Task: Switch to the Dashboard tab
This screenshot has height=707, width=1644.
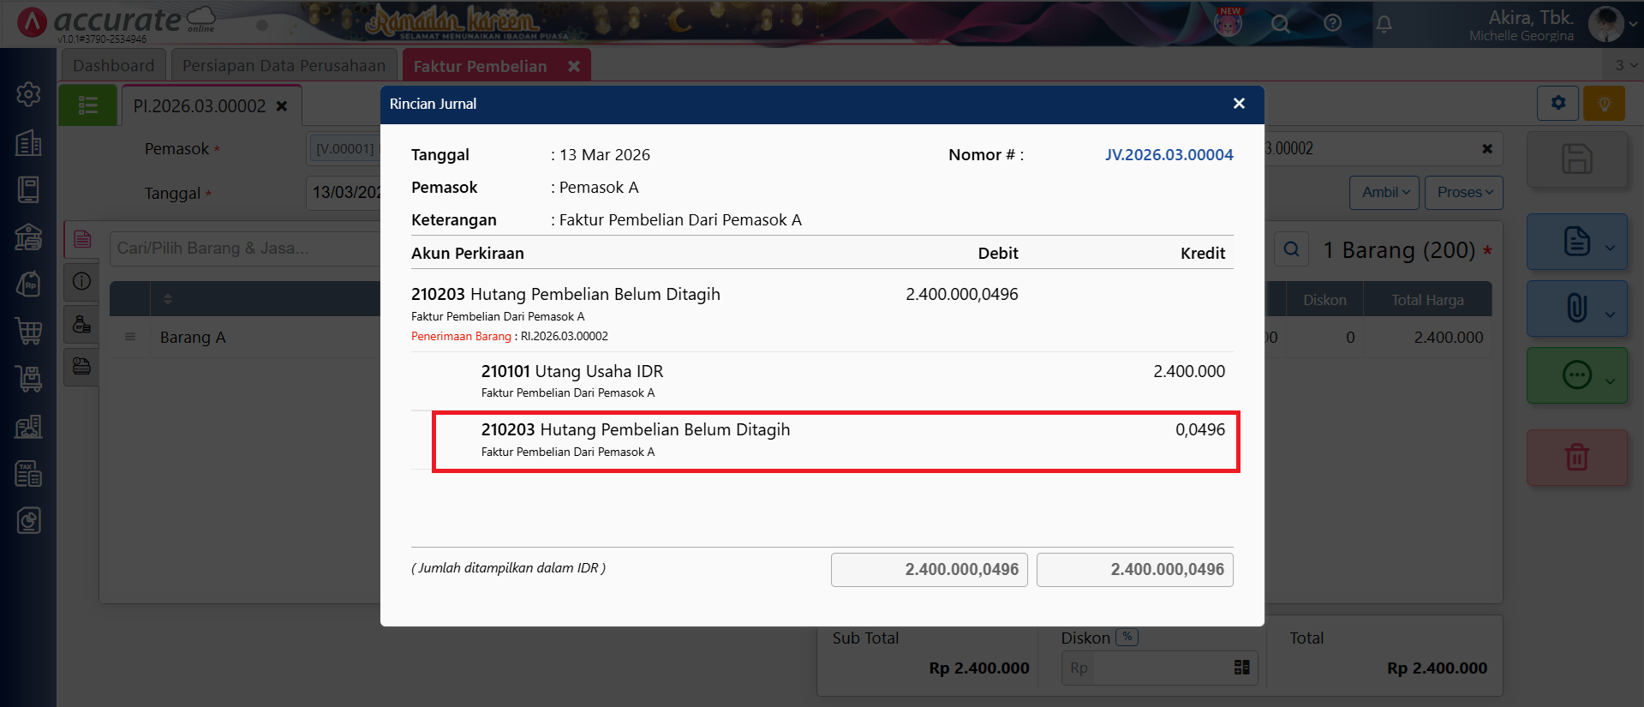Action: pyautogui.click(x=113, y=66)
